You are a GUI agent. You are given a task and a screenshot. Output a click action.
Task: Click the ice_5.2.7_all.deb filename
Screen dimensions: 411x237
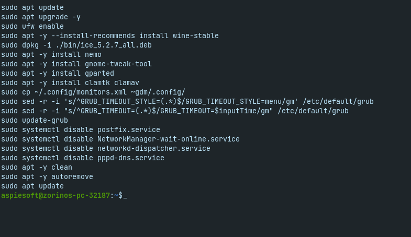pyautogui.click(x=116, y=45)
